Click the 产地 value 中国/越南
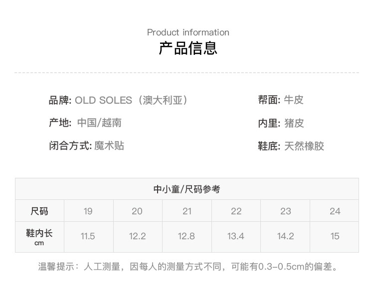The height and width of the screenshot is (301, 374). [x=99, y=123]
